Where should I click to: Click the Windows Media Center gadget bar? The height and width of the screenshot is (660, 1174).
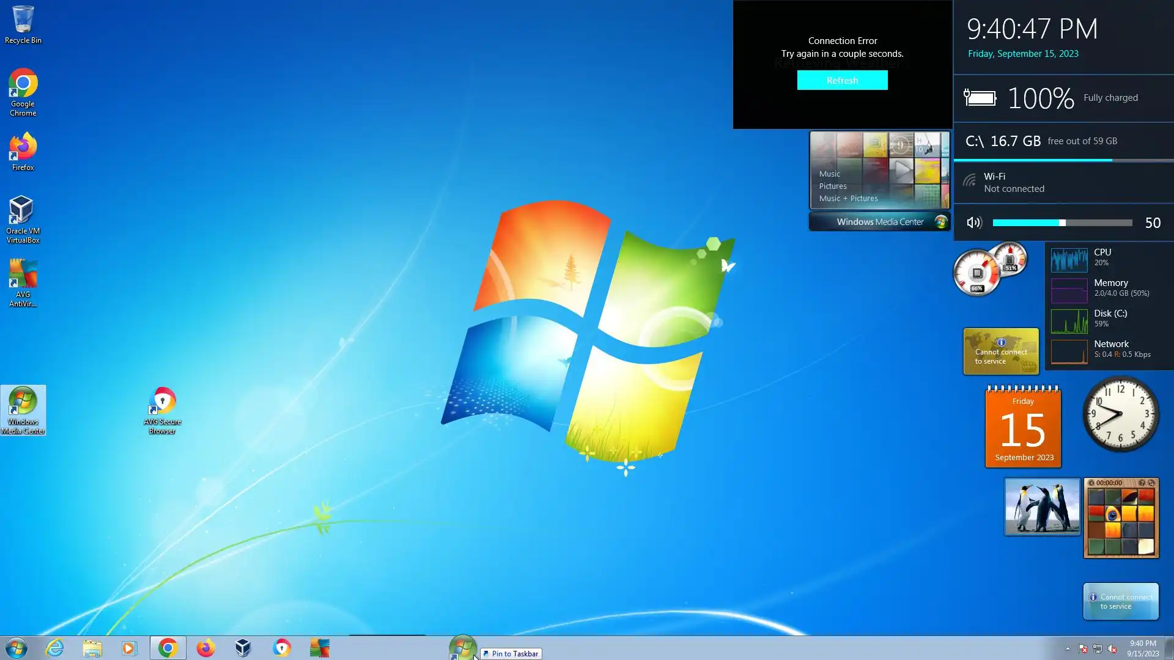879,222
